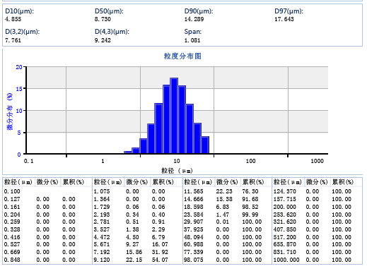Click the D10(μm) value 4.855
The image size is (367, 271).
pos(13,19)
